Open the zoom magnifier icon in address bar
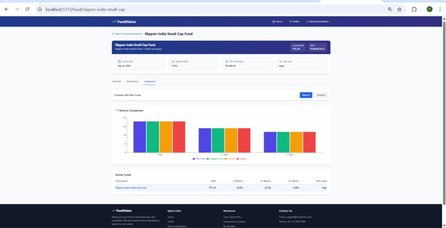Viewport: 446px width, 228px height. [x=390, y=9]
